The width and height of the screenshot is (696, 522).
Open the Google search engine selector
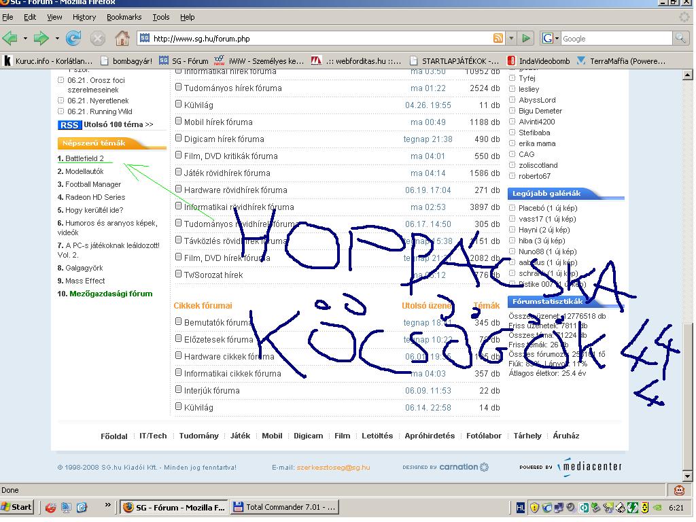click(551, 39)
